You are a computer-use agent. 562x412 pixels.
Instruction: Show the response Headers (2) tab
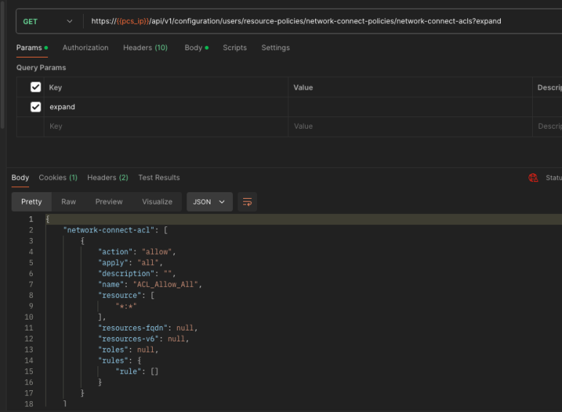pyautogui.click(x=107, y=178)
